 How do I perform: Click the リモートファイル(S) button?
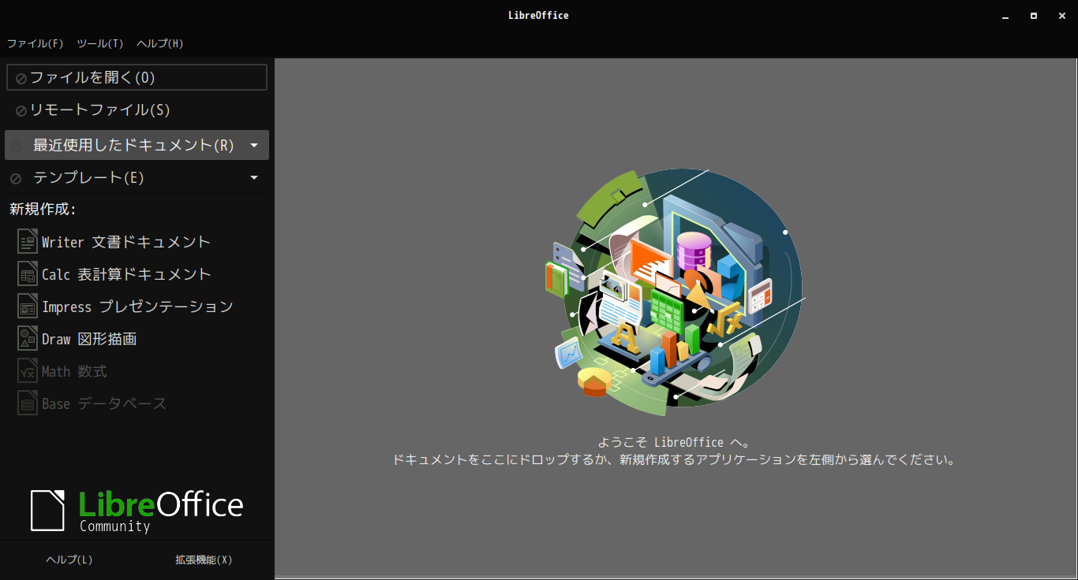(x=137, y=110)
